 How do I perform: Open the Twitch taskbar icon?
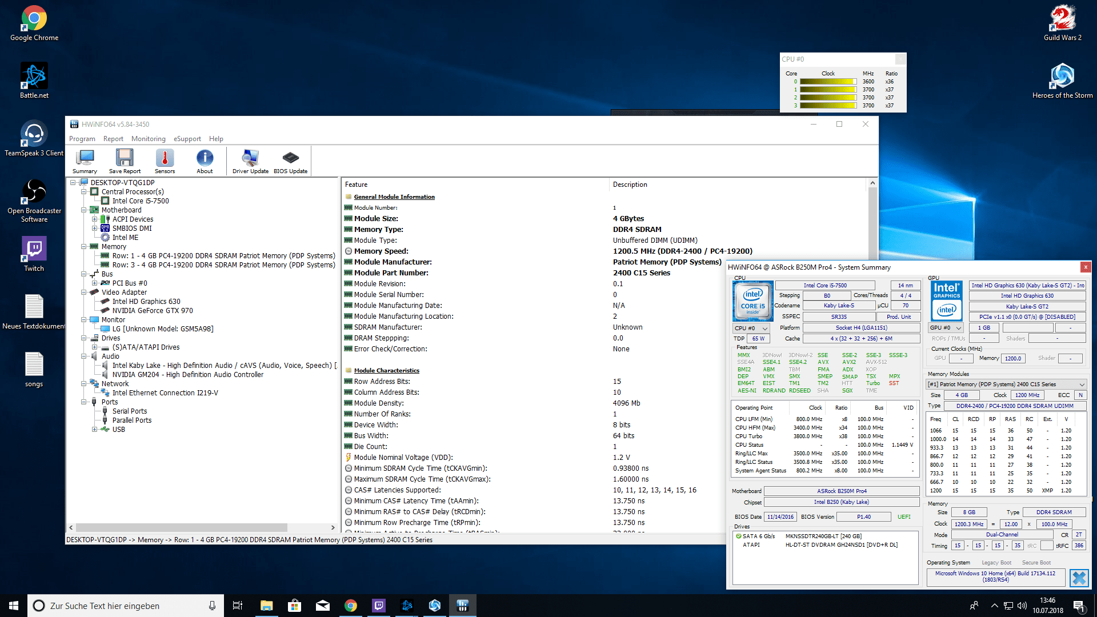pyautogui.click(x=379, y=606)
